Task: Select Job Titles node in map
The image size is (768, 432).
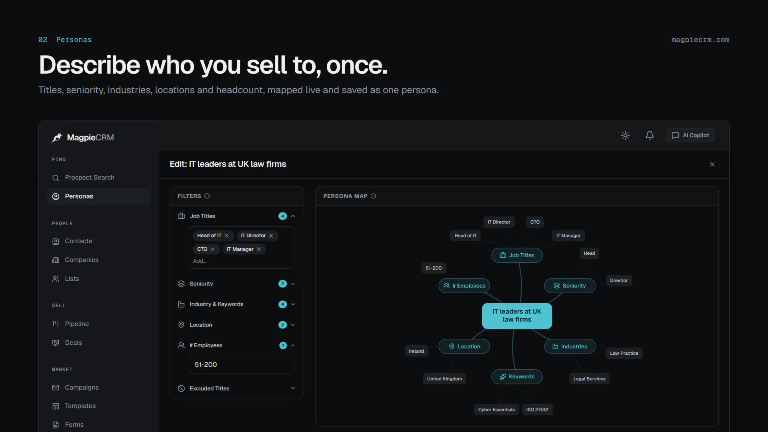Action: tap(517, 255)
